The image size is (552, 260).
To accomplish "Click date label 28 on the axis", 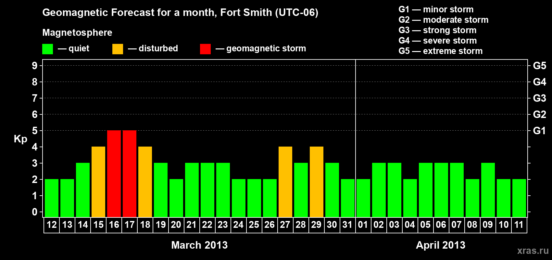I will tap(301, 225).
